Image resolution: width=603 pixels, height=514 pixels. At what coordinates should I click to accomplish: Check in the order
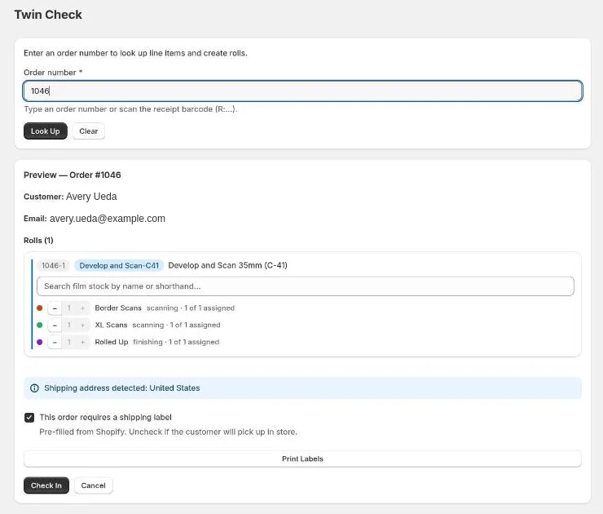point(46,485)
